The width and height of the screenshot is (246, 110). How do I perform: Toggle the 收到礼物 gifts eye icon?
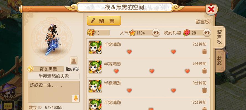click(x=207, y=33)
